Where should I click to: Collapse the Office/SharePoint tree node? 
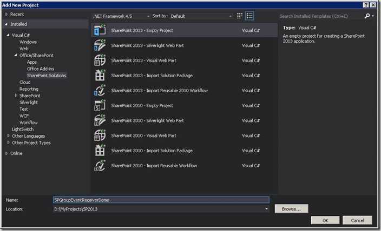[x=16, y=55]
